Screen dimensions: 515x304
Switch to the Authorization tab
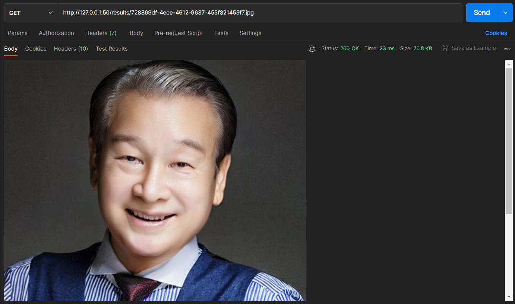pos(56,33)
